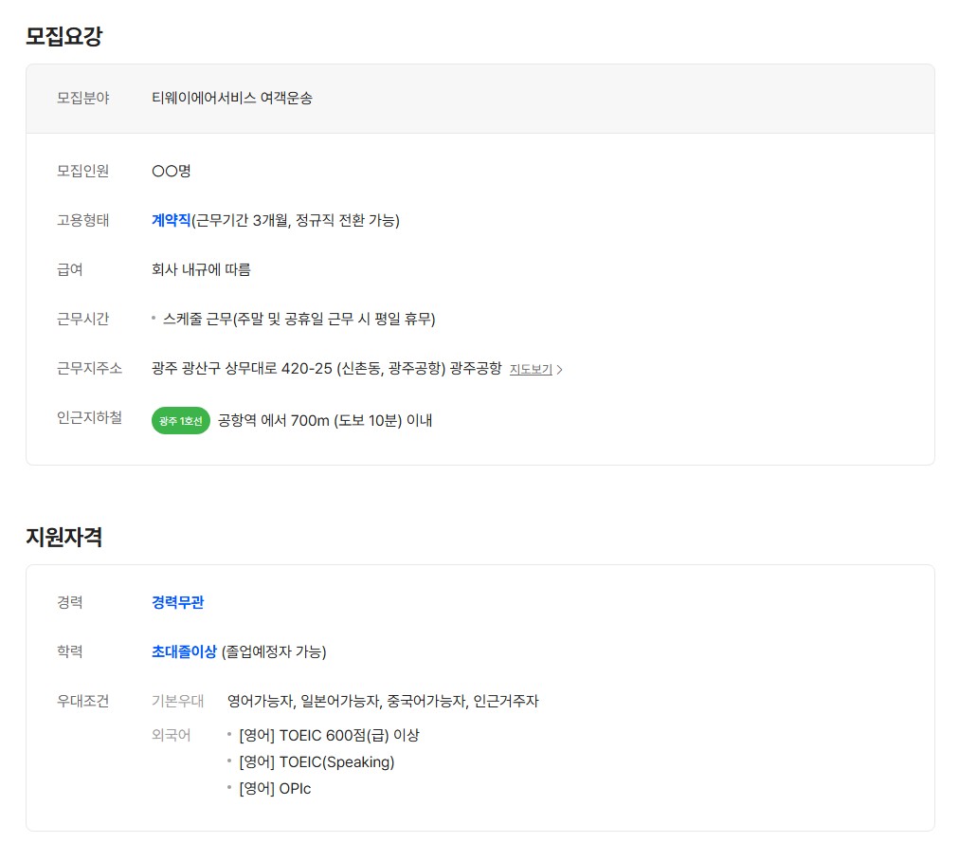Click the chevron arrow beside 지도보기
The image size is (959, 843).
(559, 370)
